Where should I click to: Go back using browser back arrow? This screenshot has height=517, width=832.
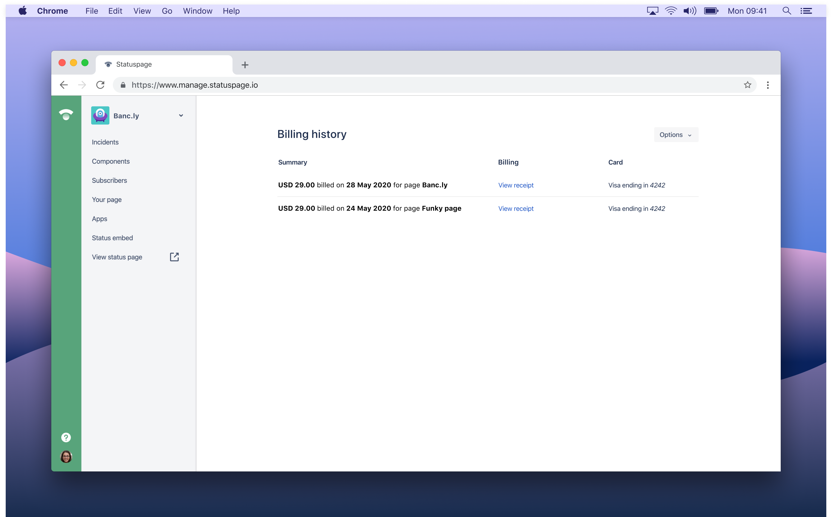(64, 85)
